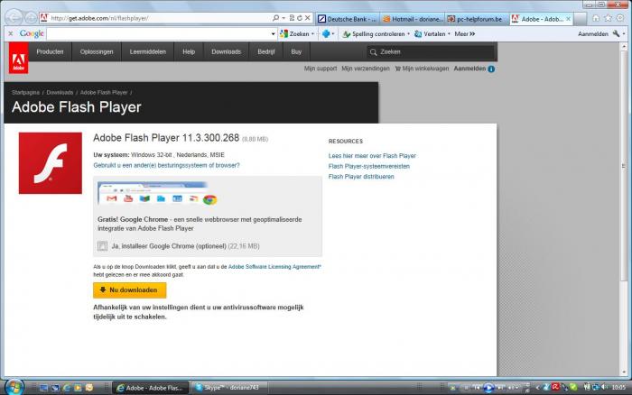Click the browser Back arrow button
The height and width of the screenshot is (395, 632).
click(14, 18)
